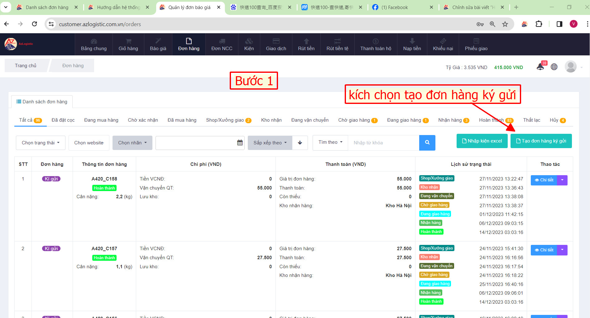Viewport: 590px width, 318px height.
Task: Open the Chọn nhãn dropdown
Action: 132,143
